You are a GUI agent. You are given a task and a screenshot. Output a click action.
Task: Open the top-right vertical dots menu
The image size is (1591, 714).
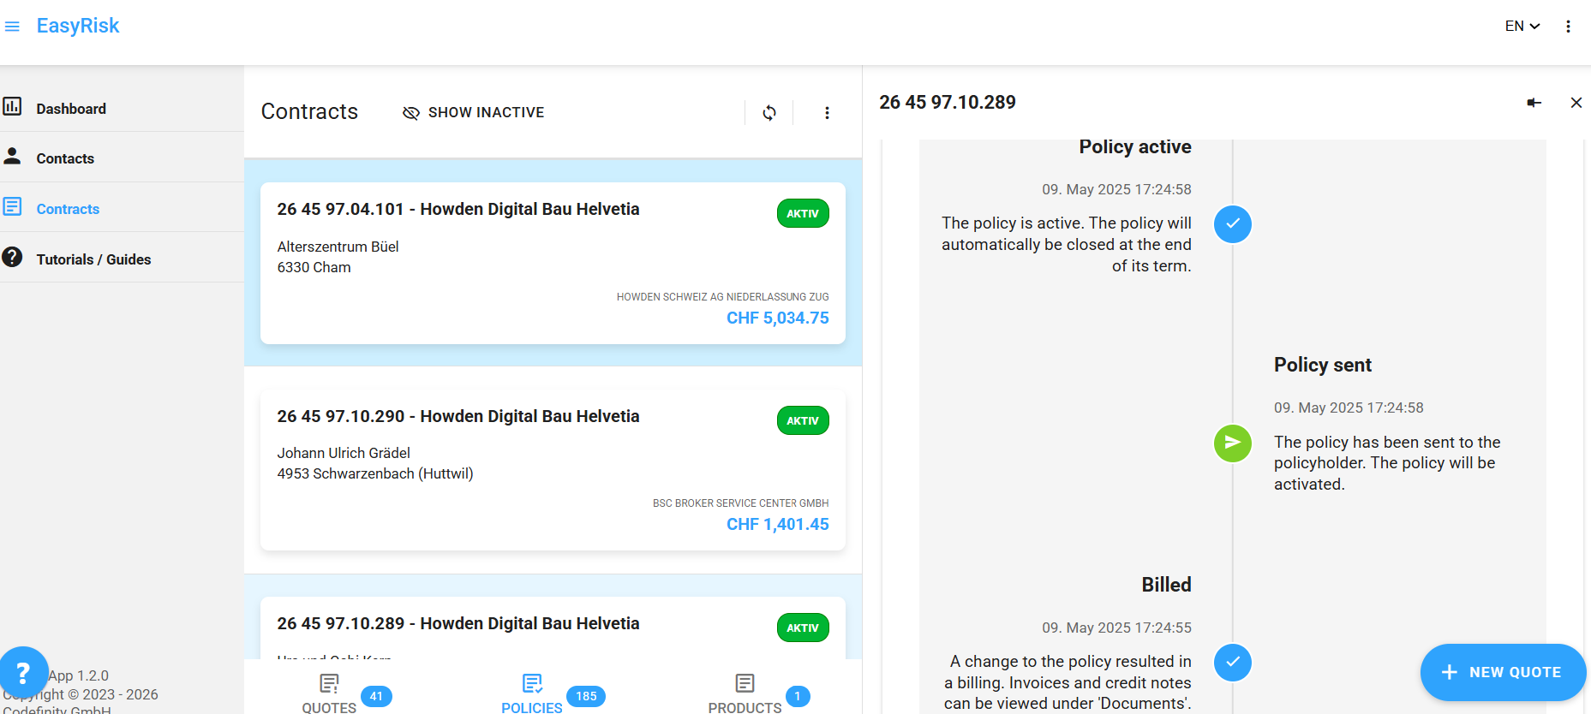[1568, 27]
